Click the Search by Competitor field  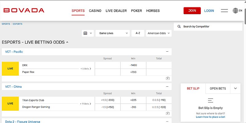tap(209, 27)
